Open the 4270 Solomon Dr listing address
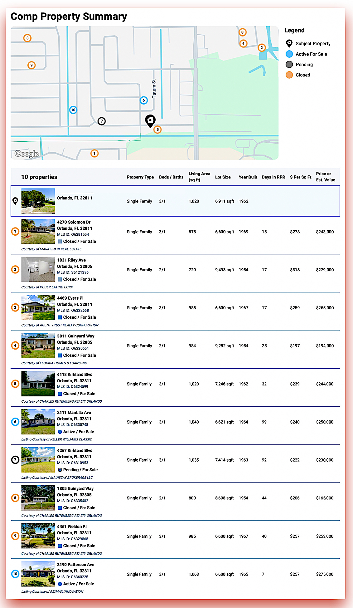The width and height of the screenshot is (353, 608). click(74, 222)
